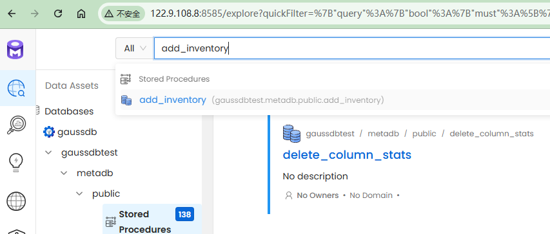Open delete_column_stats breadcrumb link
Image resolution: width=550 pixels, height=234 pixels.
(x=491, y=134)
